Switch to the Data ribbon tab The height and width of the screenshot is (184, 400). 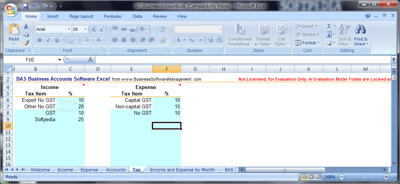pyautogui.click(x=137, y=16)
